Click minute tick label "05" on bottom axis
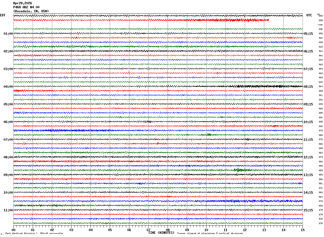Viewport: 324px width, 237px height. pyautogui.click(x=110, y=230)
